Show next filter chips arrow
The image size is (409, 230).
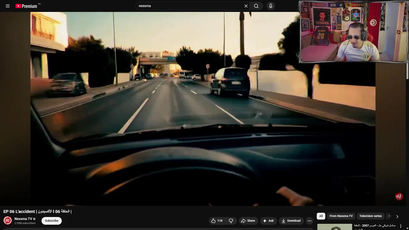click(397, 216)
